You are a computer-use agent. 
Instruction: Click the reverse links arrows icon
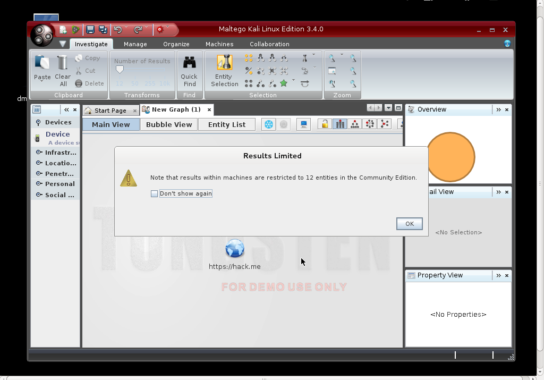(304, 83)
